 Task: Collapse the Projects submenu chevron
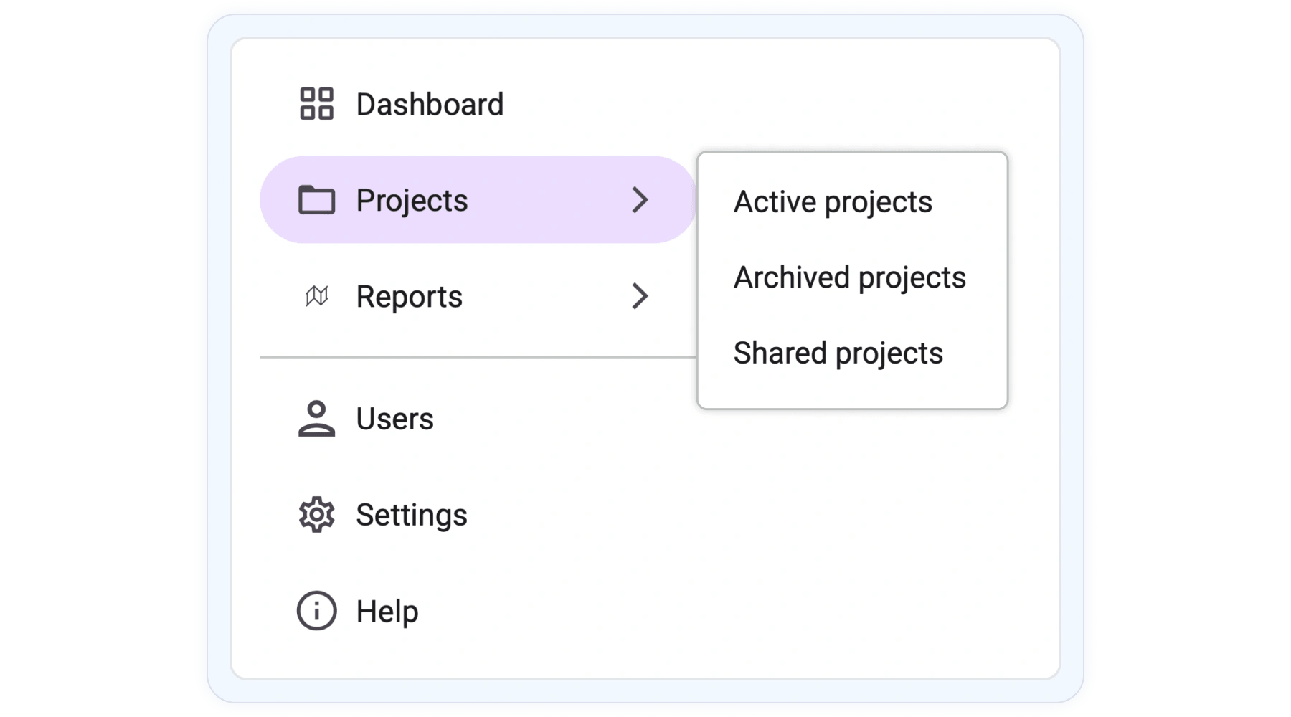pyautogui.click(x=640, y=200)
